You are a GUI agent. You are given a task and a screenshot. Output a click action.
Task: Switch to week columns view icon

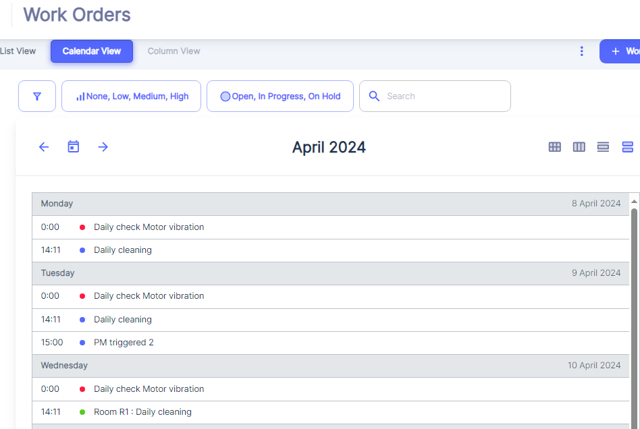(x=579, y=147)
